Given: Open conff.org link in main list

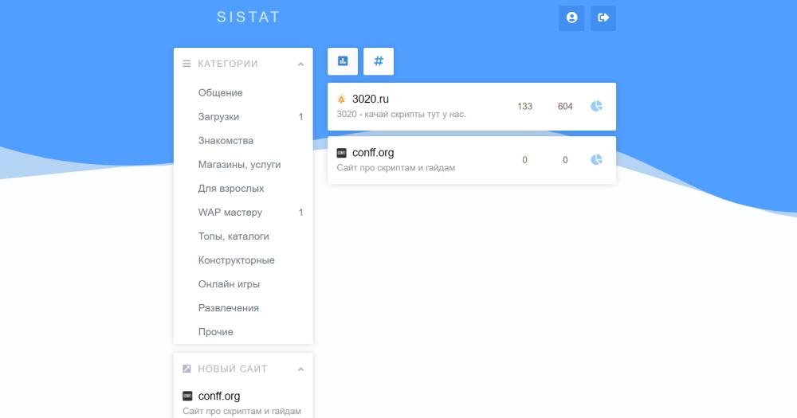Looking at the screenshot, I should [x=373, y=153].
